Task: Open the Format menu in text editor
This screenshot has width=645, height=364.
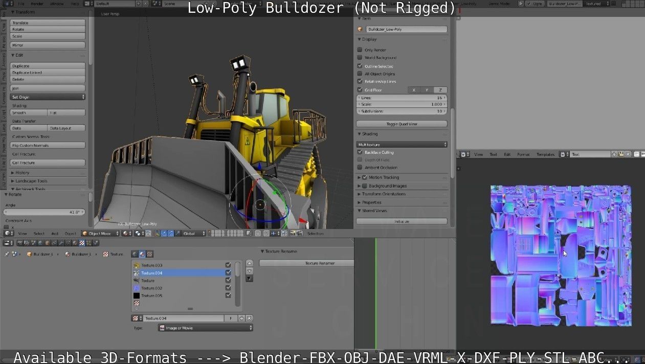Action: pos(524,154)
